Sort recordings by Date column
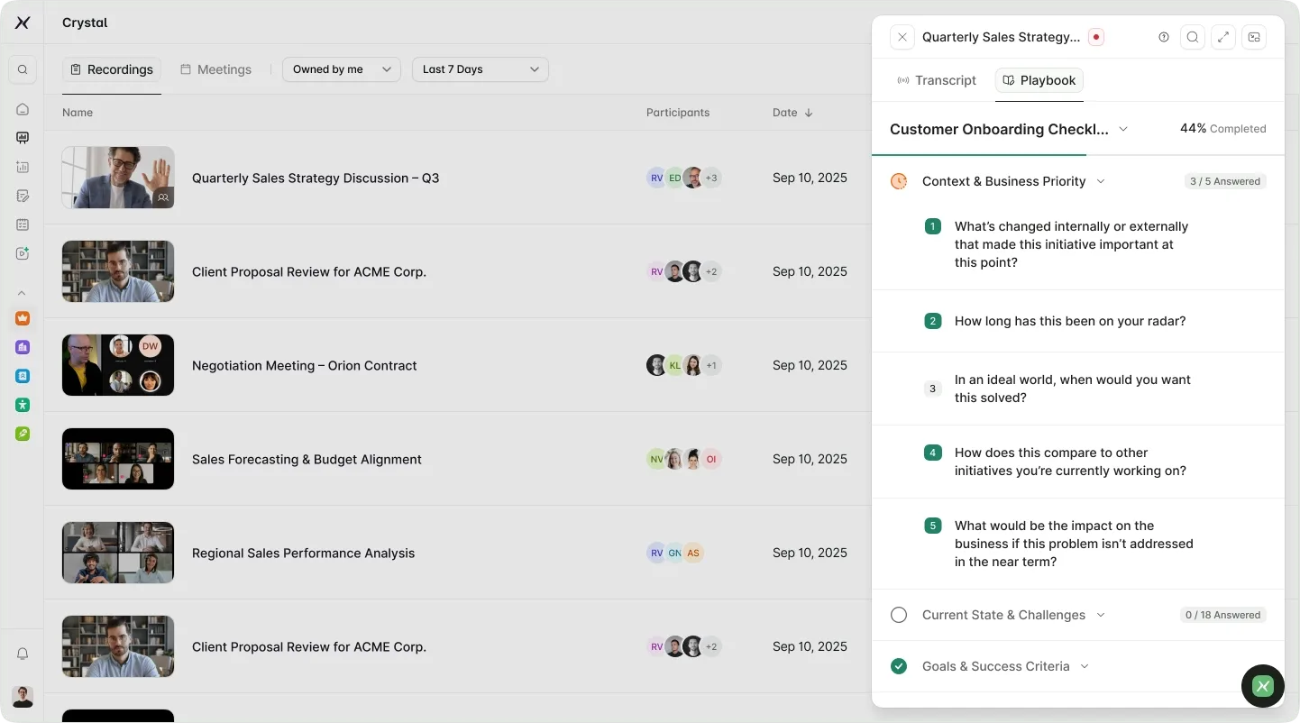This screenshot has height=723, width=1300. point(792,113)
